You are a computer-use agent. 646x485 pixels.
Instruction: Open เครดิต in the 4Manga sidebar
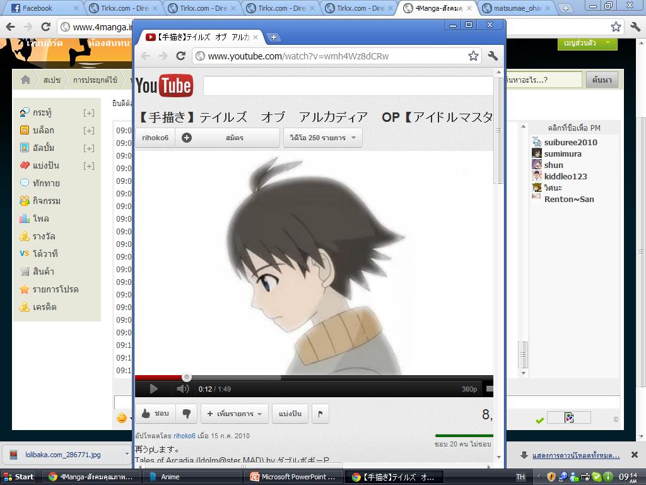45,307
